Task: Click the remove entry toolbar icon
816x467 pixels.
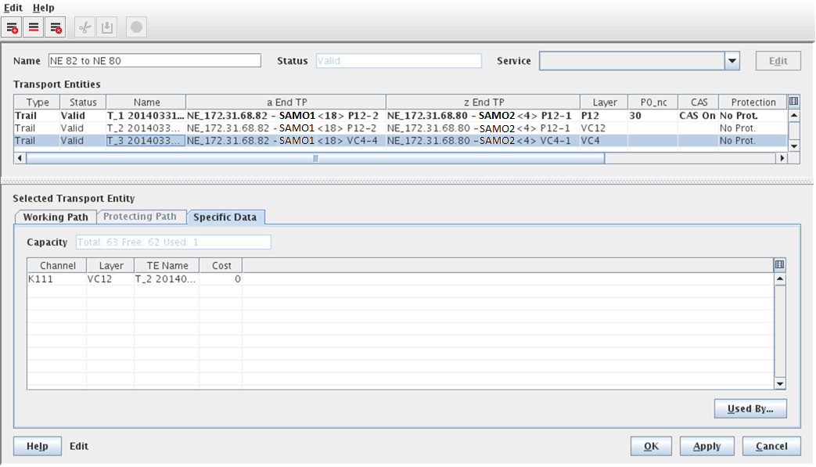Action: [x=56, y=27]
